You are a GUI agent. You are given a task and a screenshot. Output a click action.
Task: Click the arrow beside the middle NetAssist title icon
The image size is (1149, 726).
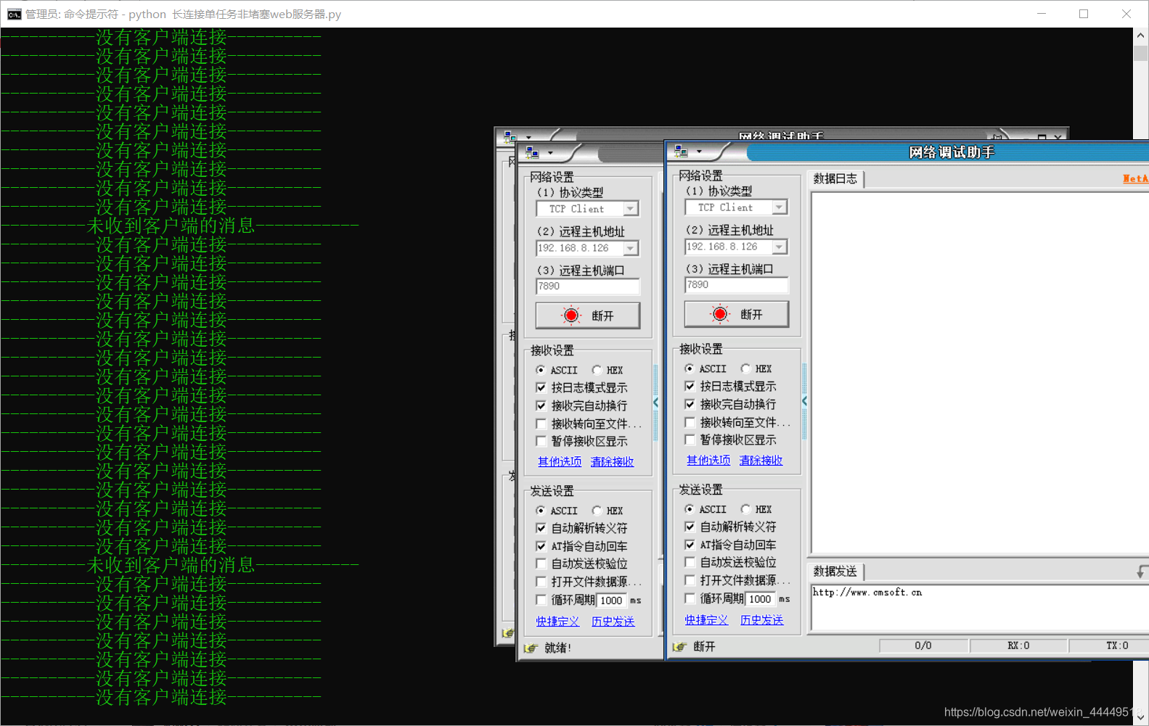pos(550,152)
